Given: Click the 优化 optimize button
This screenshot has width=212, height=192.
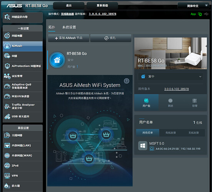Looking at the screenshot, I should click(111, 38).
